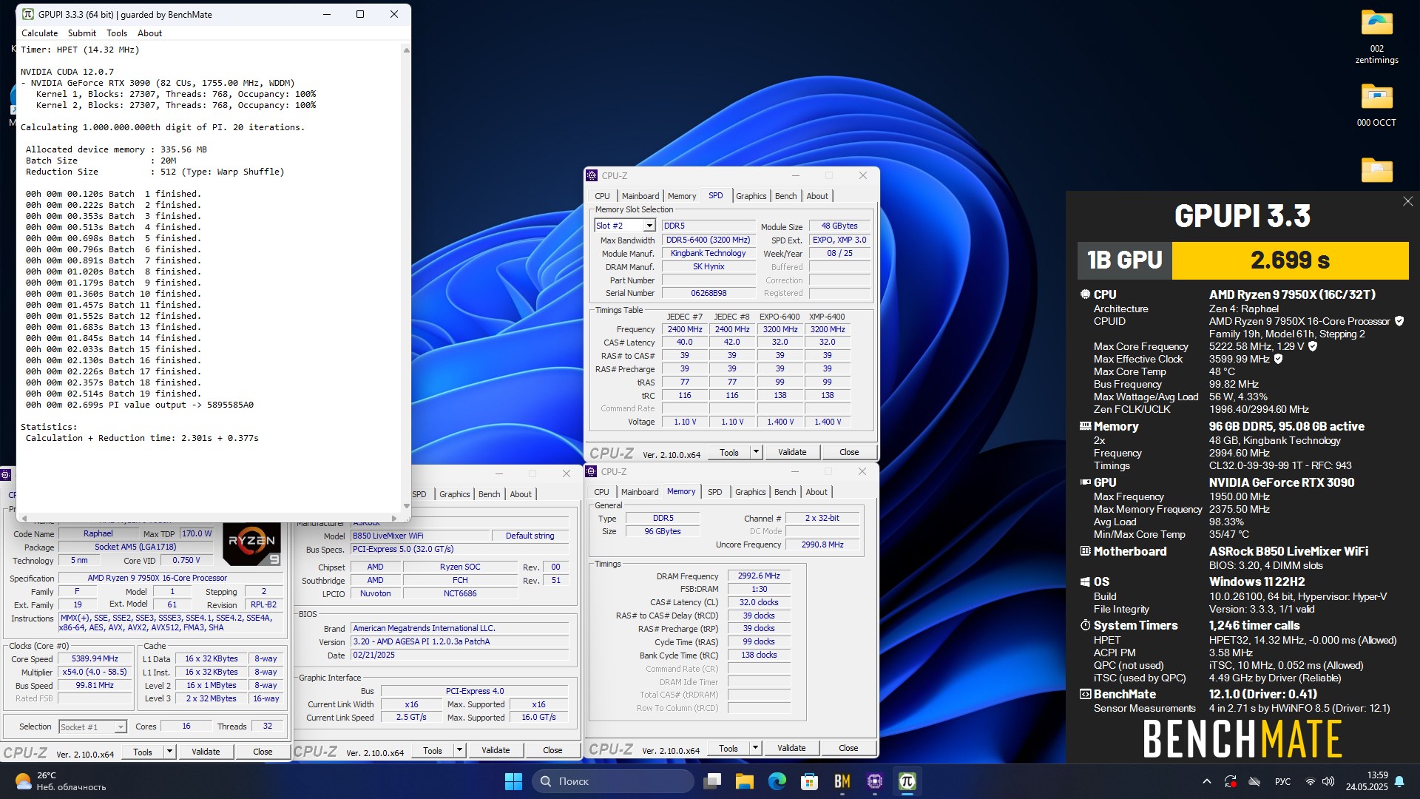
Task: Open the CPU tab in the SPD window
Action: (x=602, y=196)
